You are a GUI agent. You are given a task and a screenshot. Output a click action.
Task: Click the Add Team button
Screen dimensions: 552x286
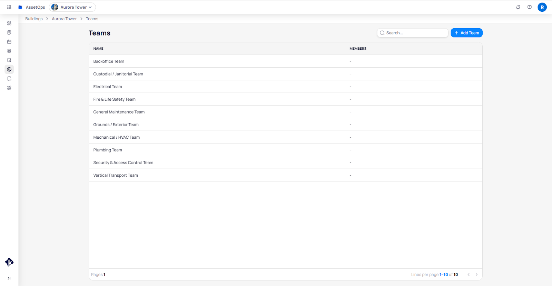(x=466, y=33)
